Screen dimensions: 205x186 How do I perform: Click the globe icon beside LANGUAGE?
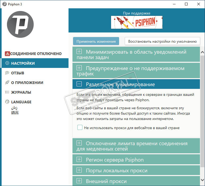click(x=7, y=102)
